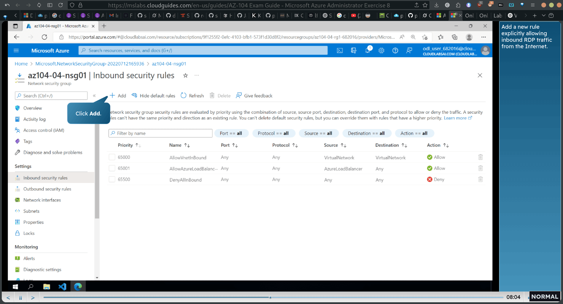Click the Home breadcrumb link
This screenshot has height=304, width=563.
click(21, 64)
